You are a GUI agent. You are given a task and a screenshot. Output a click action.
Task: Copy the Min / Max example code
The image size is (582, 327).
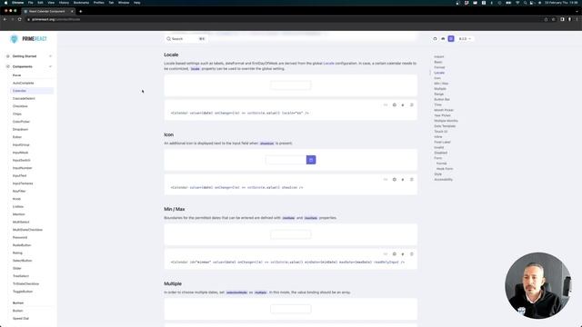412,254
